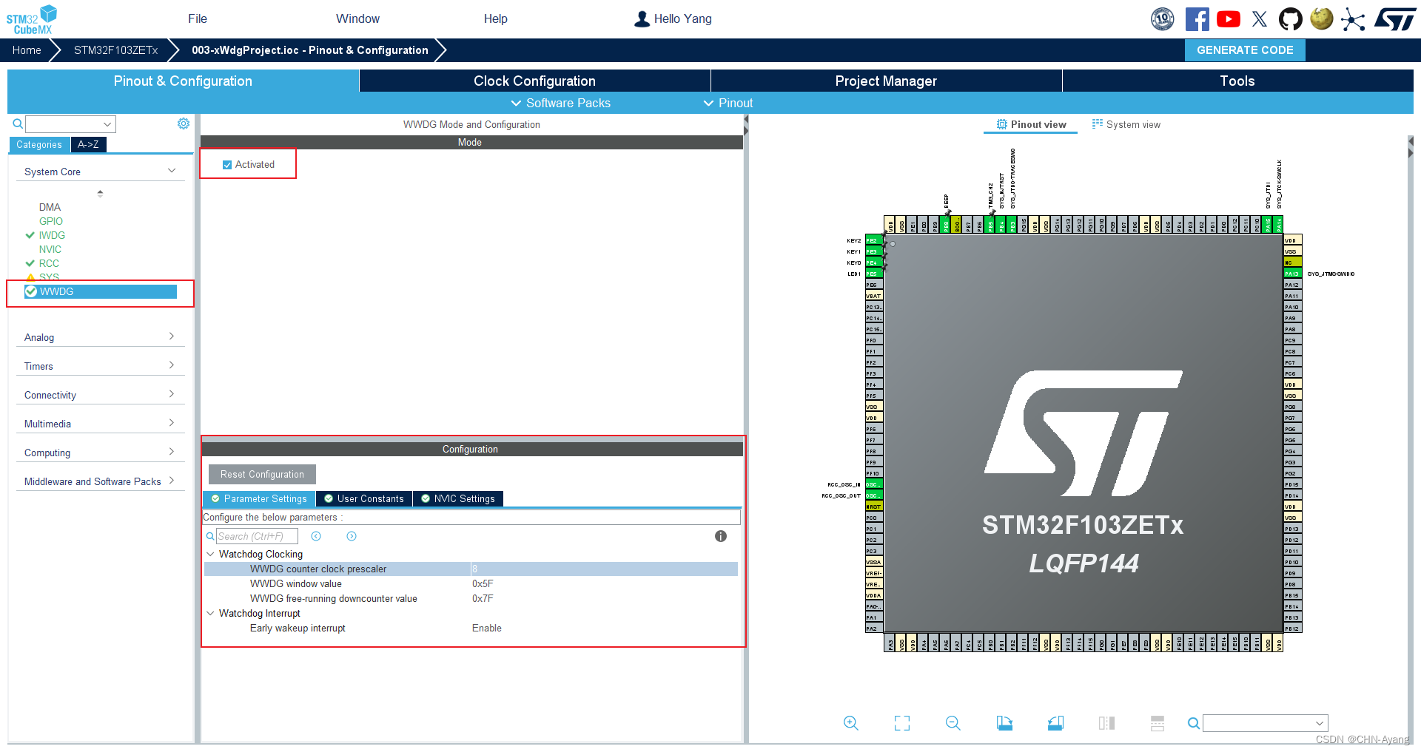Select RCC in System Core list
This screenshot has width=1421, height=752.
click(49, 263)
